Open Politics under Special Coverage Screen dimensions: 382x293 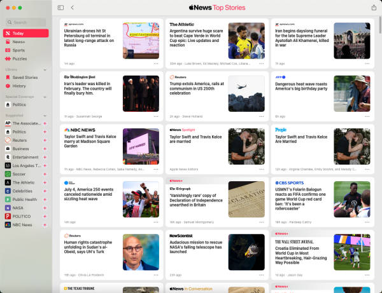(x=26, y=105)
